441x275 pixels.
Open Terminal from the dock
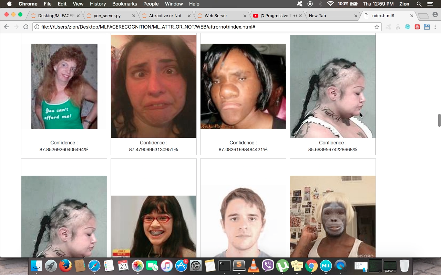[x=224, y=266]
